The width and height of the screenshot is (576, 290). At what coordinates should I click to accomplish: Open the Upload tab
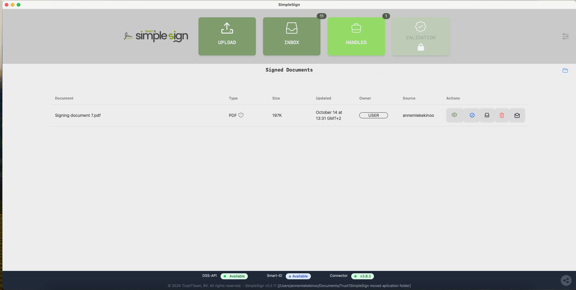[227, 36]
